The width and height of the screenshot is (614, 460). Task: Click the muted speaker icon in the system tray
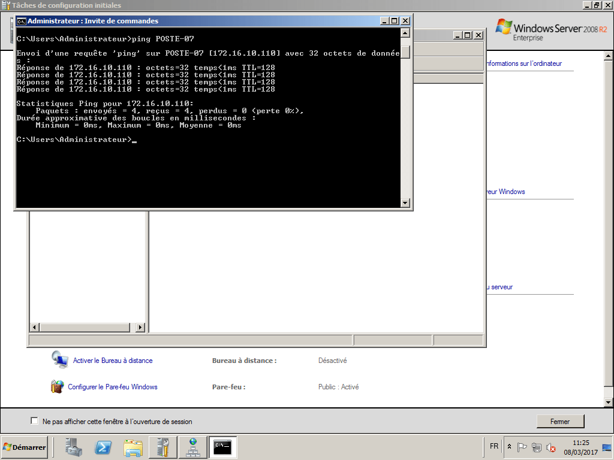pos(551,447)
